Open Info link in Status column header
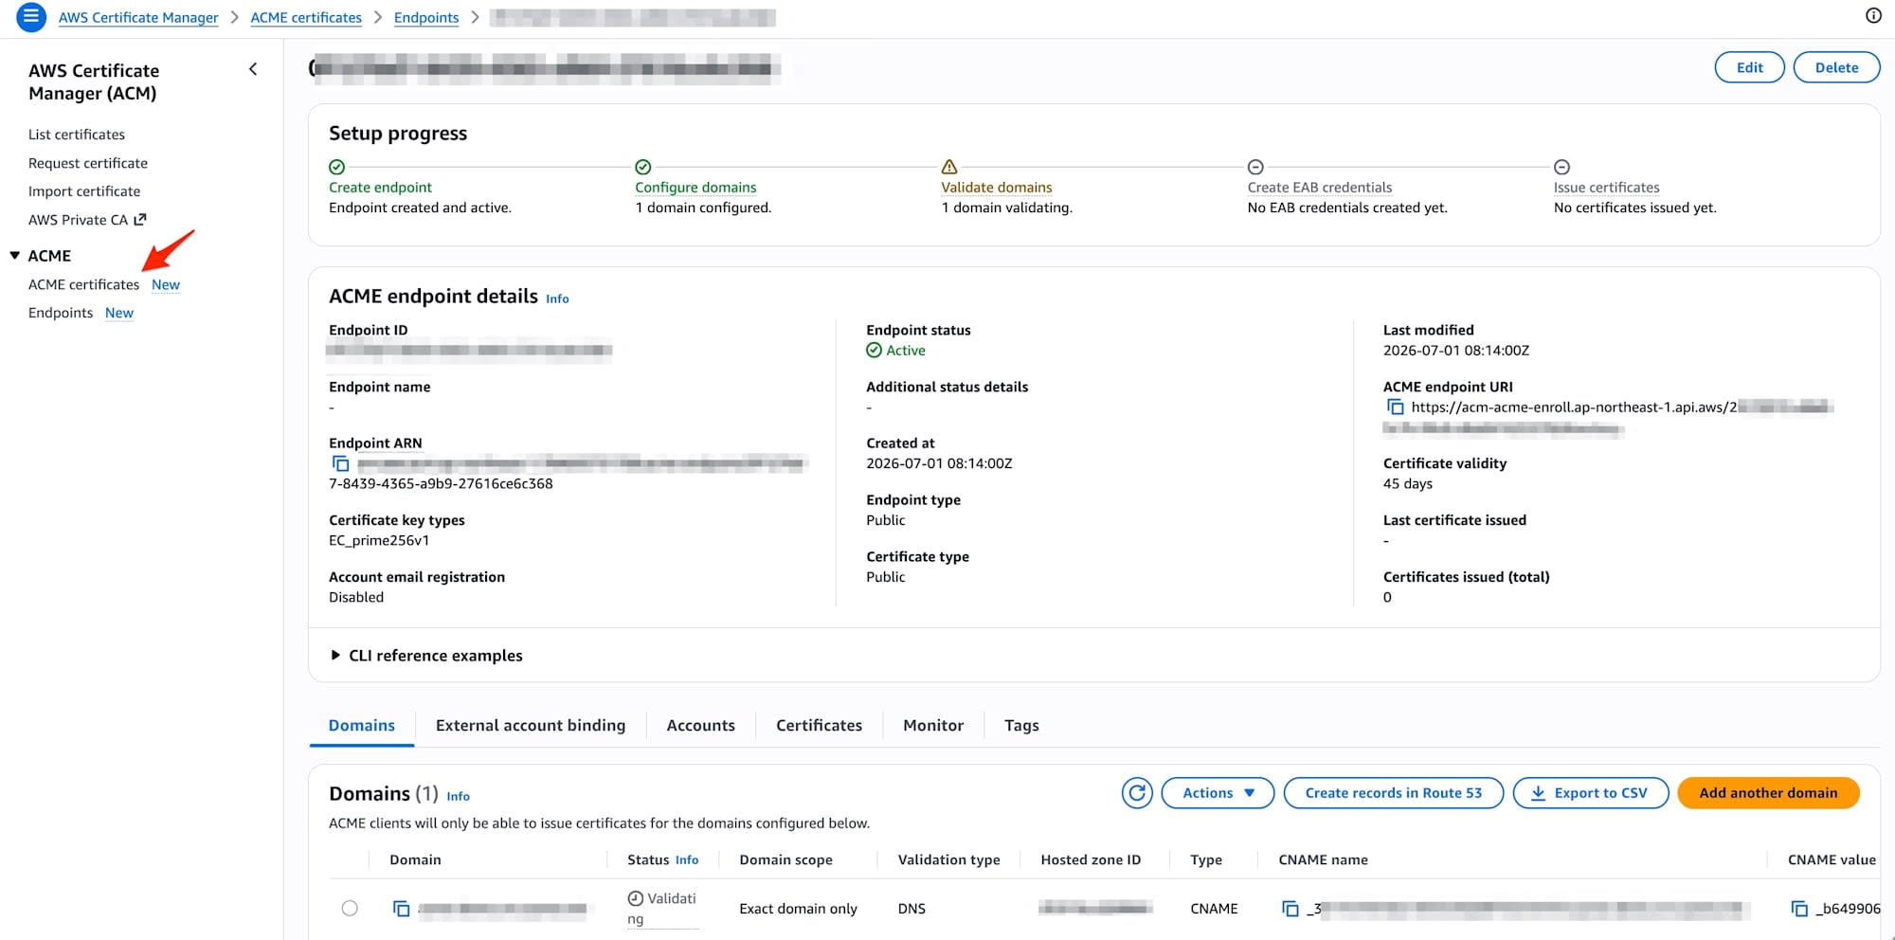Viewport: 1895px width, 940px height. point(687,860)
